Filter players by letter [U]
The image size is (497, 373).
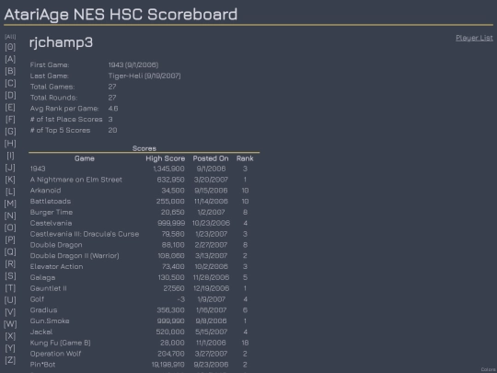tap(10, 300)
